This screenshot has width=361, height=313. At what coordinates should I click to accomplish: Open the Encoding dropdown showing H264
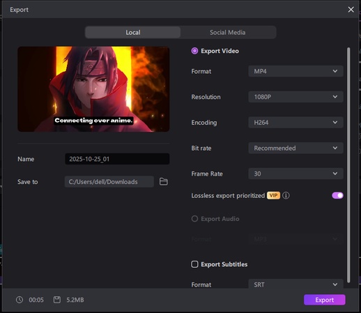pos(295,123)
